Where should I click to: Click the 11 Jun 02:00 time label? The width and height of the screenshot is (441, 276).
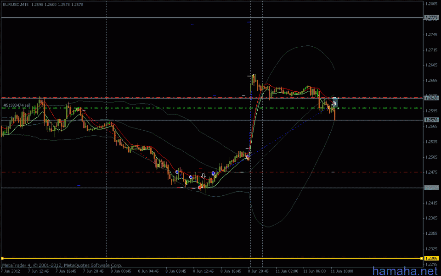pyautogui.click(x=287, y=271)
